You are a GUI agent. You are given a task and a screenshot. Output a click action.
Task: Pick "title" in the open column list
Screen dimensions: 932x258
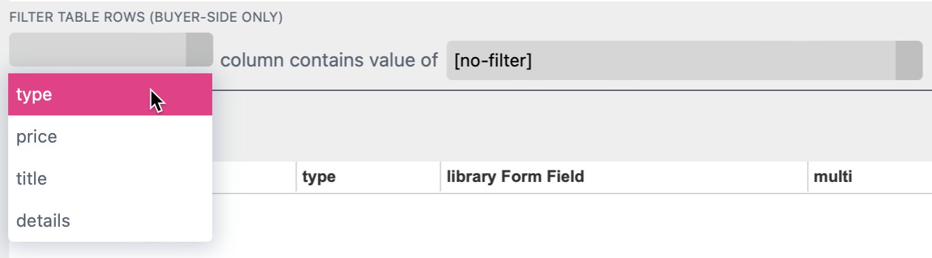110,179
